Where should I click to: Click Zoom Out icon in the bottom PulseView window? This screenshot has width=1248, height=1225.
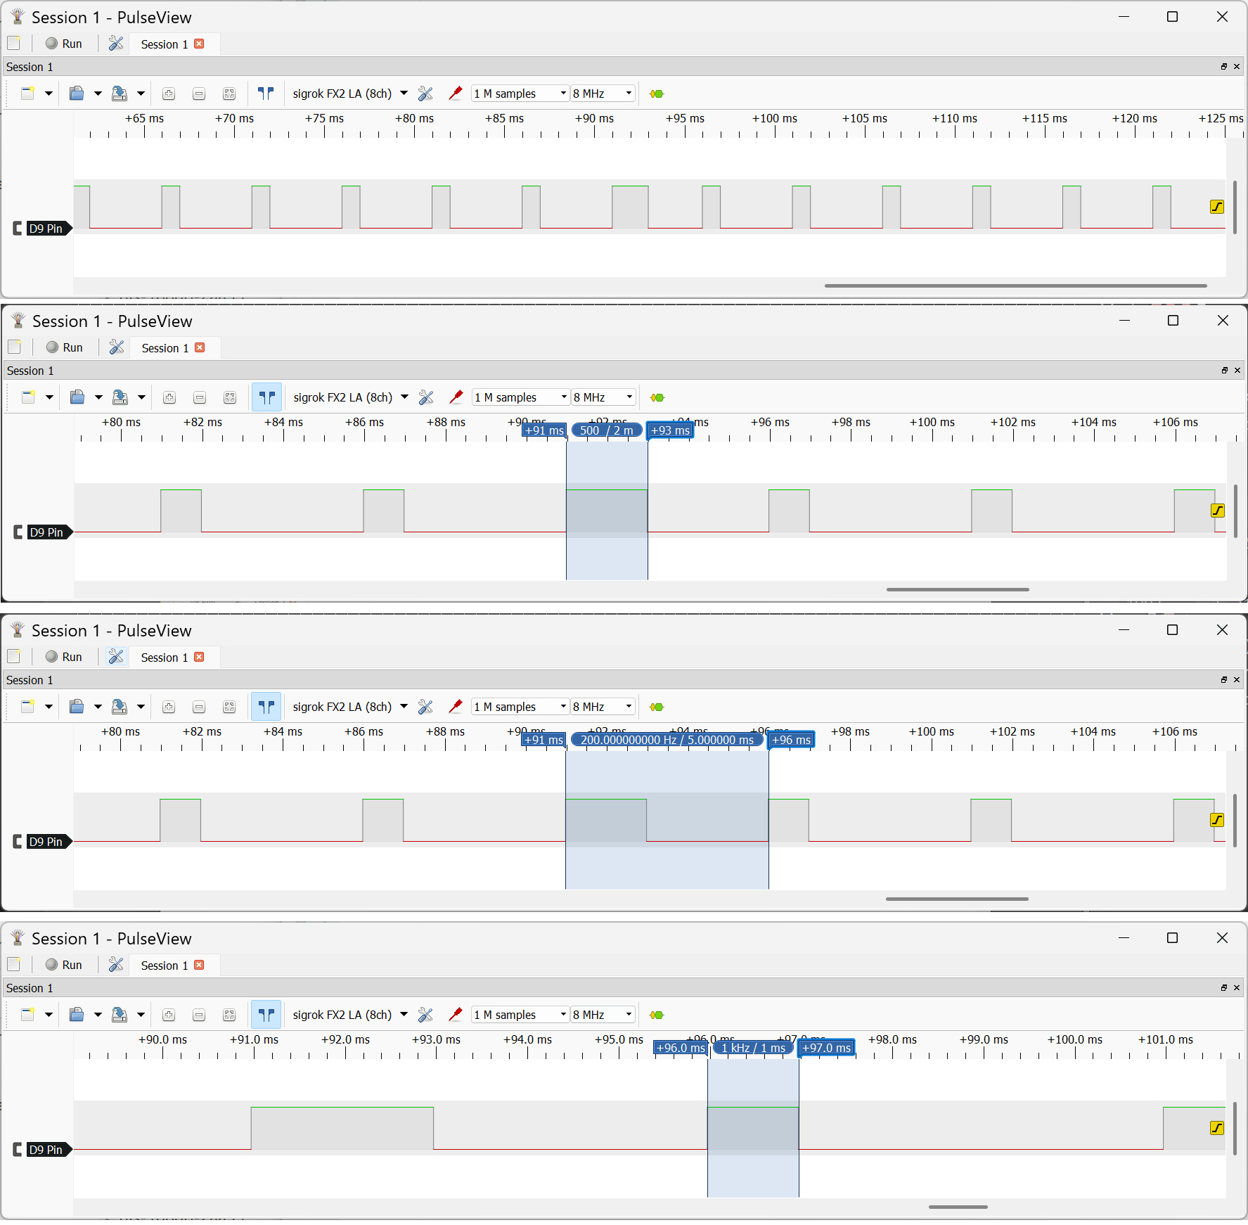[199, 1015]
